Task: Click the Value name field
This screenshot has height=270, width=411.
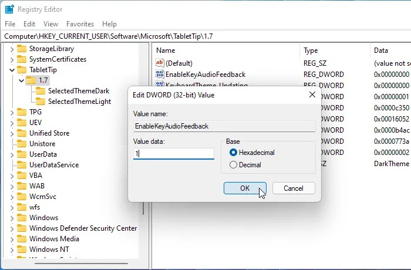Action: (x=224, y=126)
